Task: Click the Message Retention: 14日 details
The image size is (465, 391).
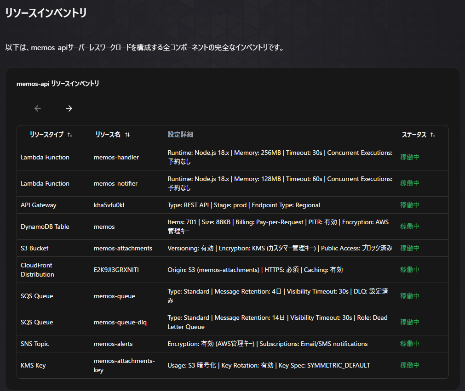Action: click(x=278, y=322)
